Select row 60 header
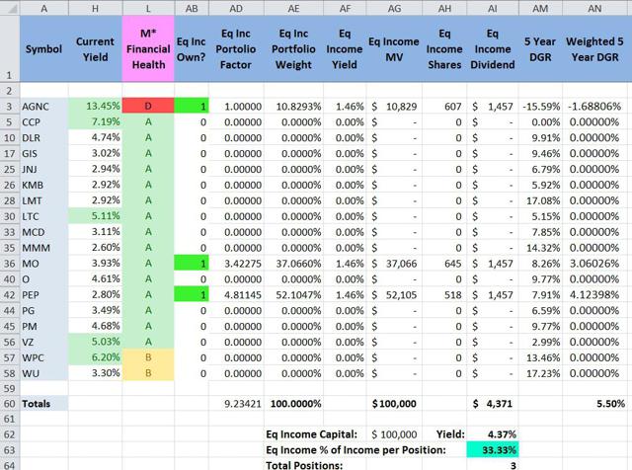Screen dimensions: 632x470 point(10,404)
